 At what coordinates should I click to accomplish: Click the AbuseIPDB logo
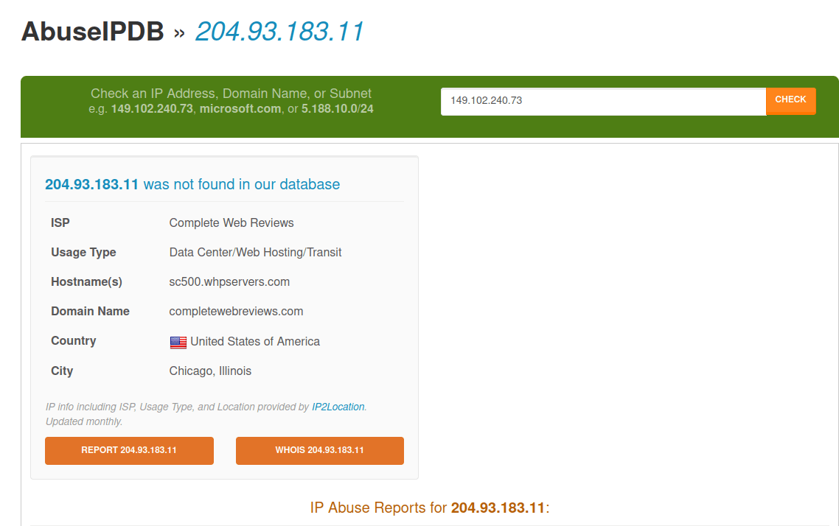point(91,31)
